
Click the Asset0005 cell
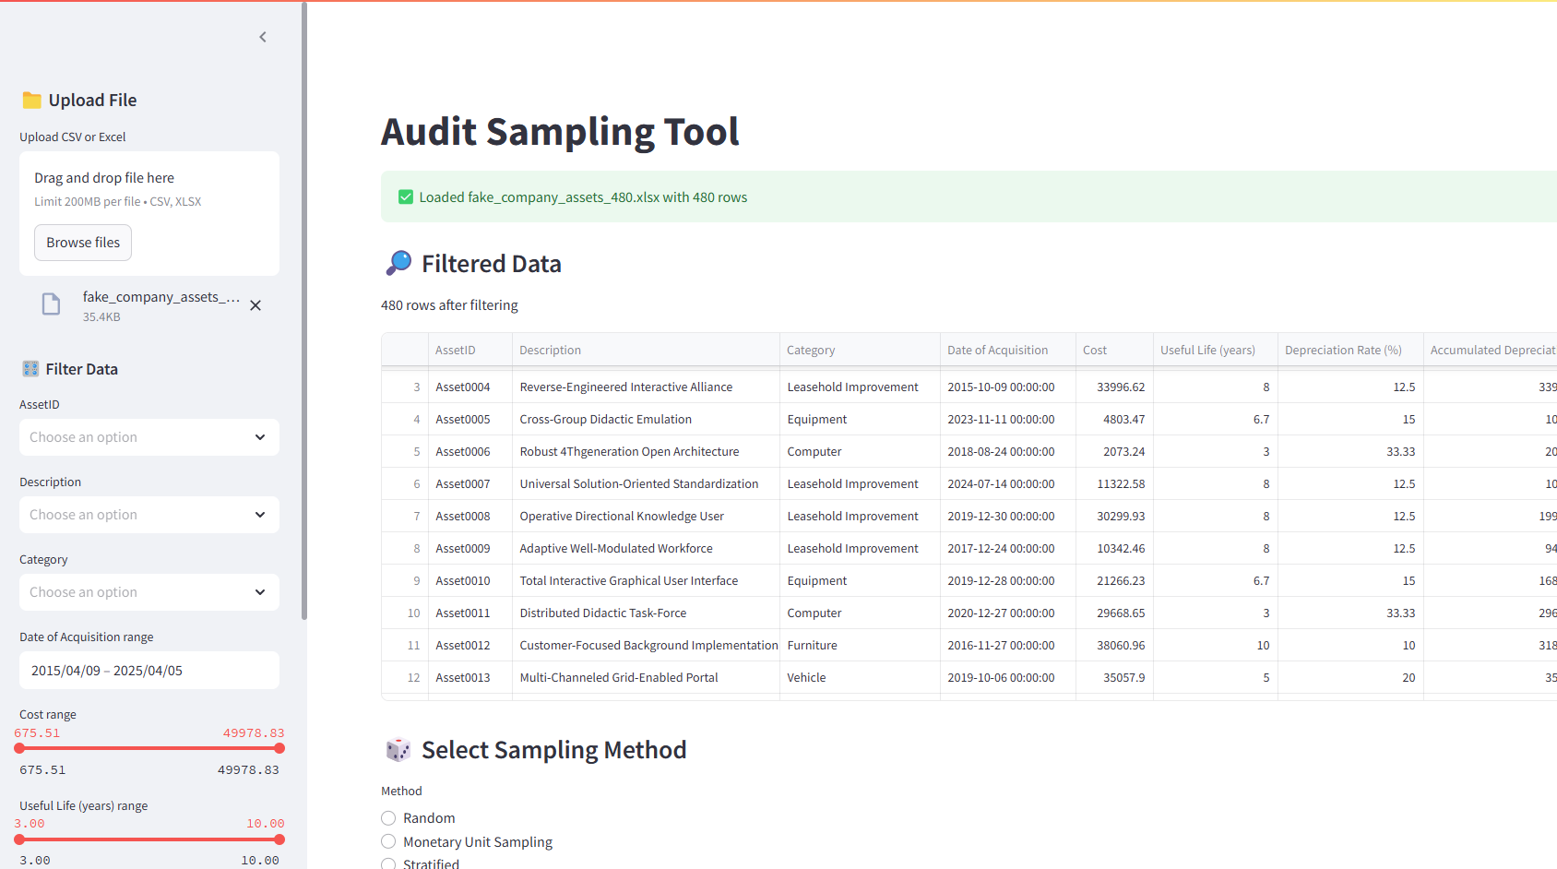[x=470, y=419]
